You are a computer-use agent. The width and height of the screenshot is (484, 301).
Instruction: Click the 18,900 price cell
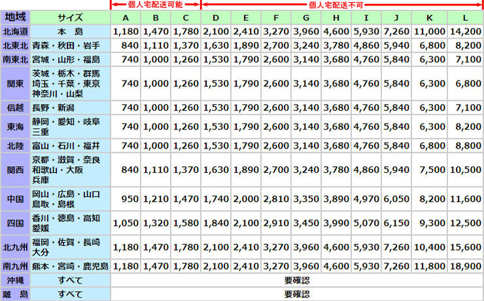464,266
